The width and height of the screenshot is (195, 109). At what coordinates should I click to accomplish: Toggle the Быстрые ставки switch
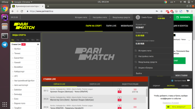[189, 80]
